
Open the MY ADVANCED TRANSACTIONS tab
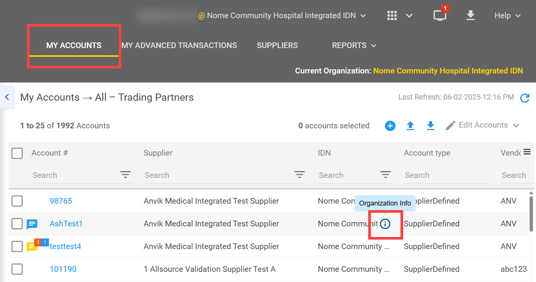(179, 45)
